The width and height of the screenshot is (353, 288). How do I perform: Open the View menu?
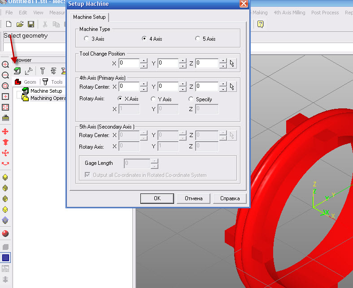coord(38,13)
